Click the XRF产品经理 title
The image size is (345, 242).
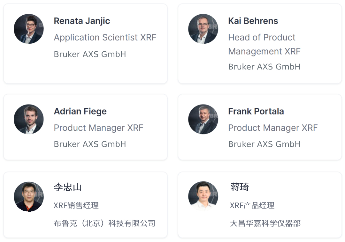pyautogui.click(x=252, y=205)
